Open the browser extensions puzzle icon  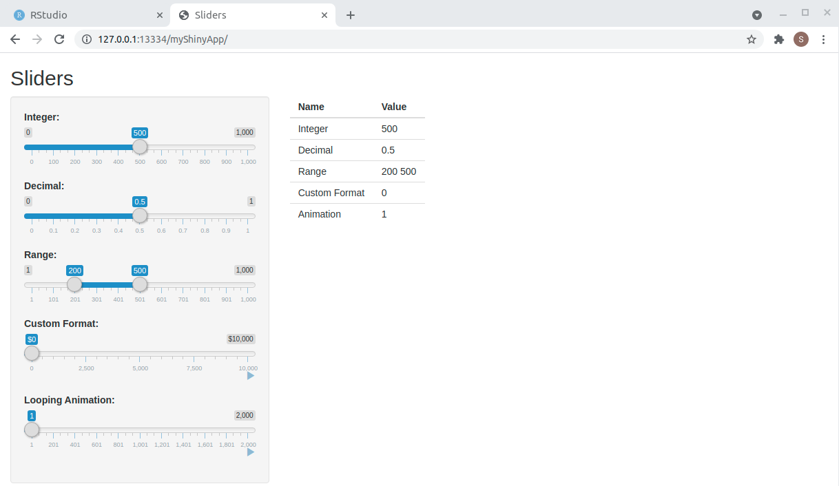(778, 39)
